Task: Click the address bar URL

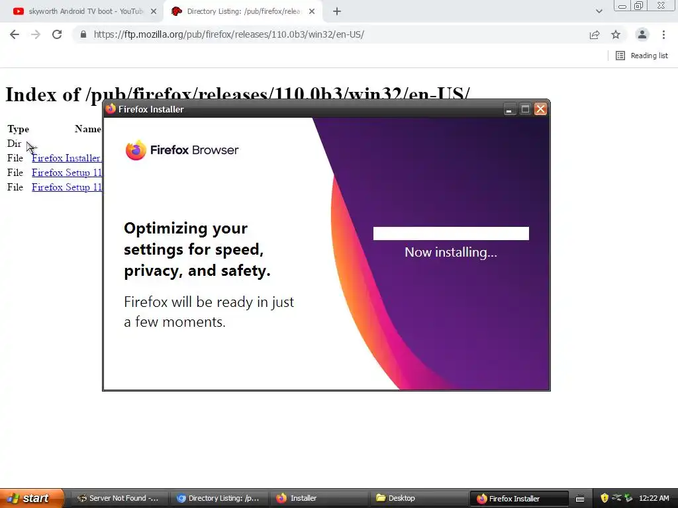Action: (x=228, y=34)
